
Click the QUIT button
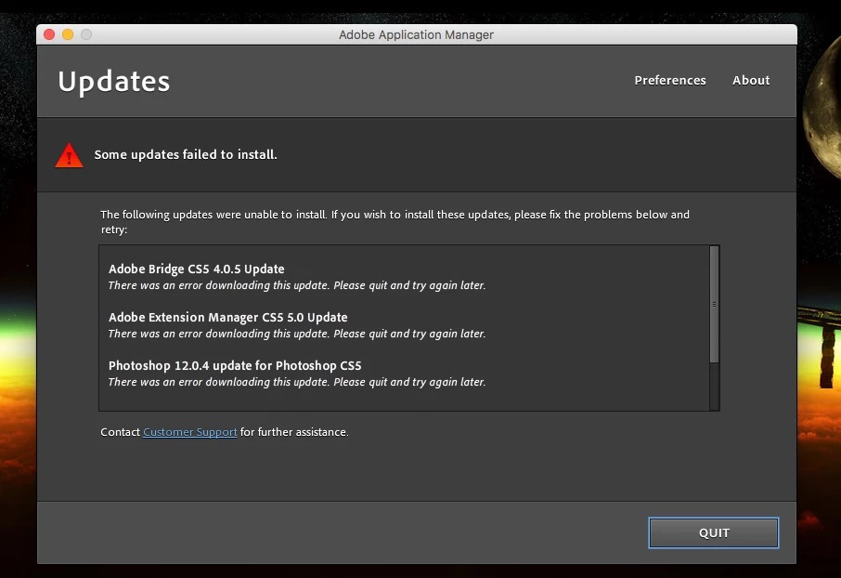coord(713,532)
